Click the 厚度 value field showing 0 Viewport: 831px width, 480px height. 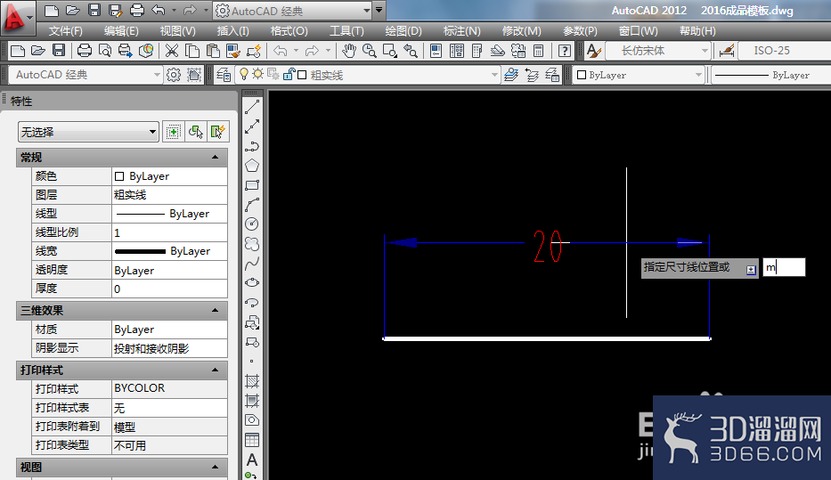(x=169, y=289)
